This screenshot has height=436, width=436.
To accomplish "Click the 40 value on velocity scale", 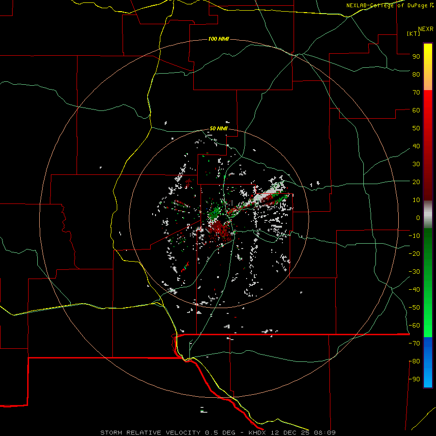I will click(416, 146).
